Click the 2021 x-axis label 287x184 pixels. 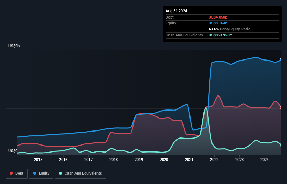pos(189,160)
